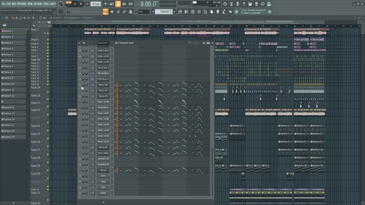The width and height of the screenshot is (365, 205).
Task: Unmute the Nexus #7 channel
Action: tap(80, 91)
